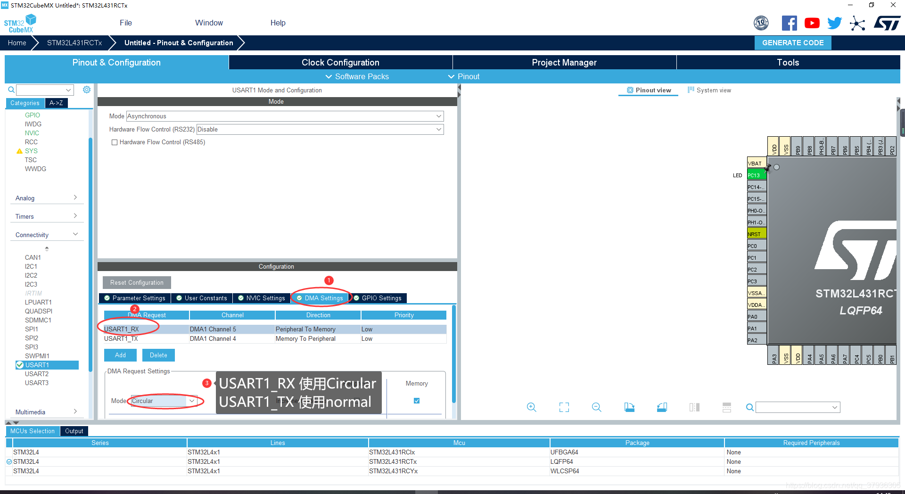Zoom in on the pinout view
The height and width of the screenshot is (494, 905).
[531, 407]
